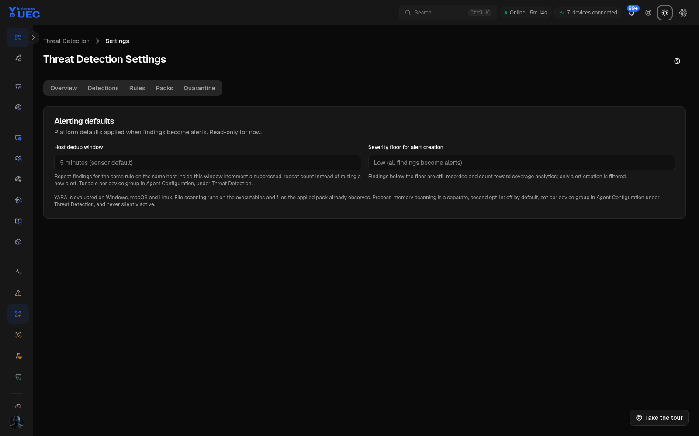Switch to the Detections tab
This screenshot has width=699, height=436.
click(x=103, y=88)
